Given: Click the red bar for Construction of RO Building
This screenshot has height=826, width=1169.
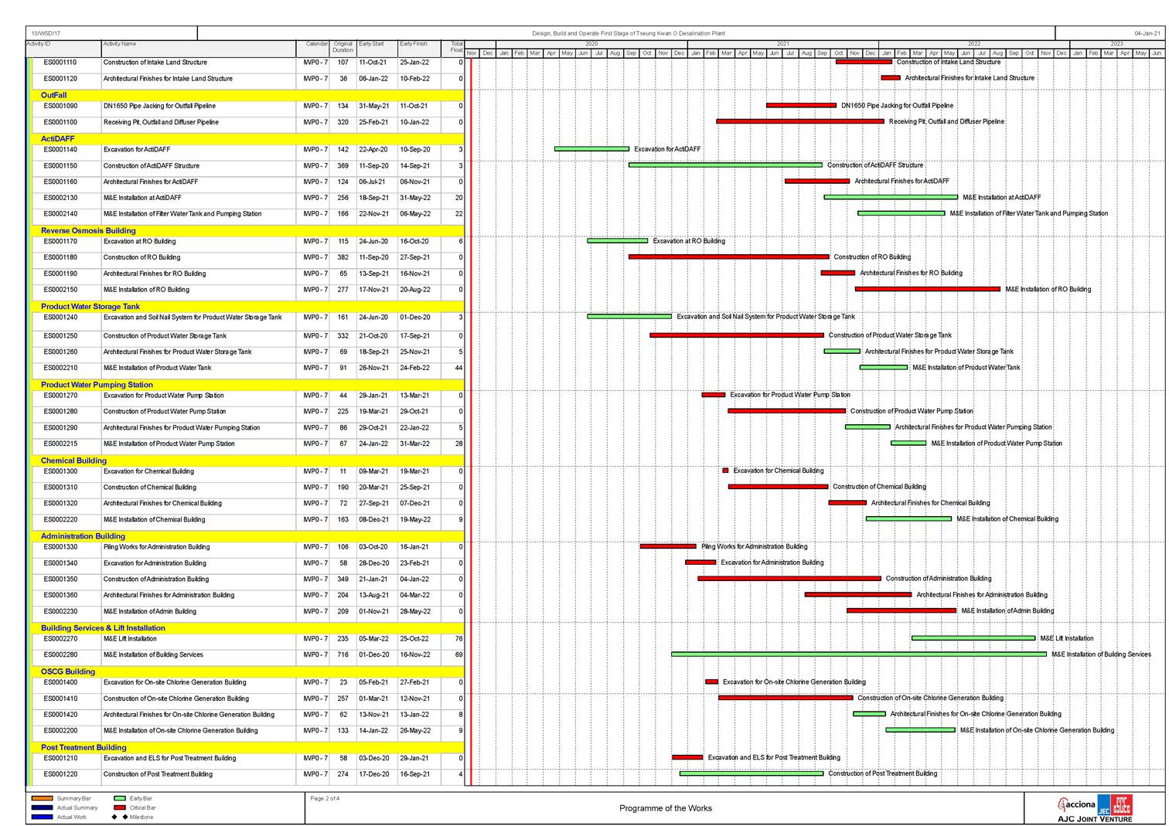Looking at the screenshot, I should pyautogui.click(x=728, y=257).
